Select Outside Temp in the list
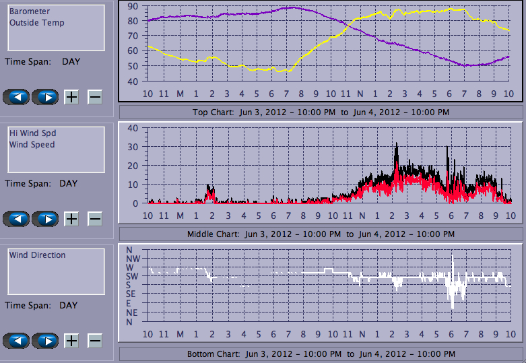The image size is (526, 363). coord(37,23)
